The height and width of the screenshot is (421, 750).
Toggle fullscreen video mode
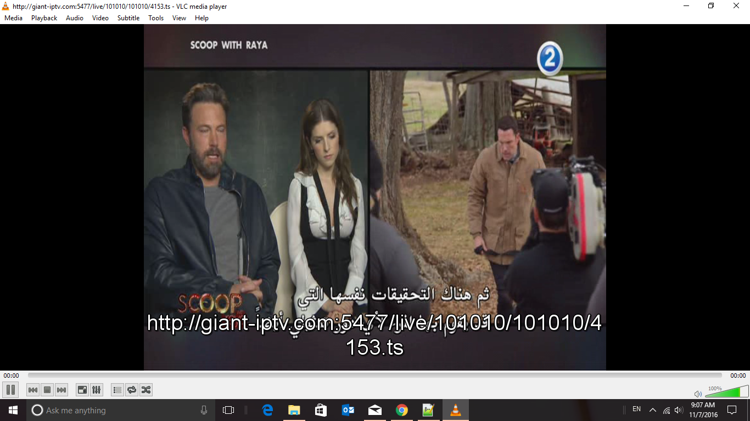[x=82, y=390]
